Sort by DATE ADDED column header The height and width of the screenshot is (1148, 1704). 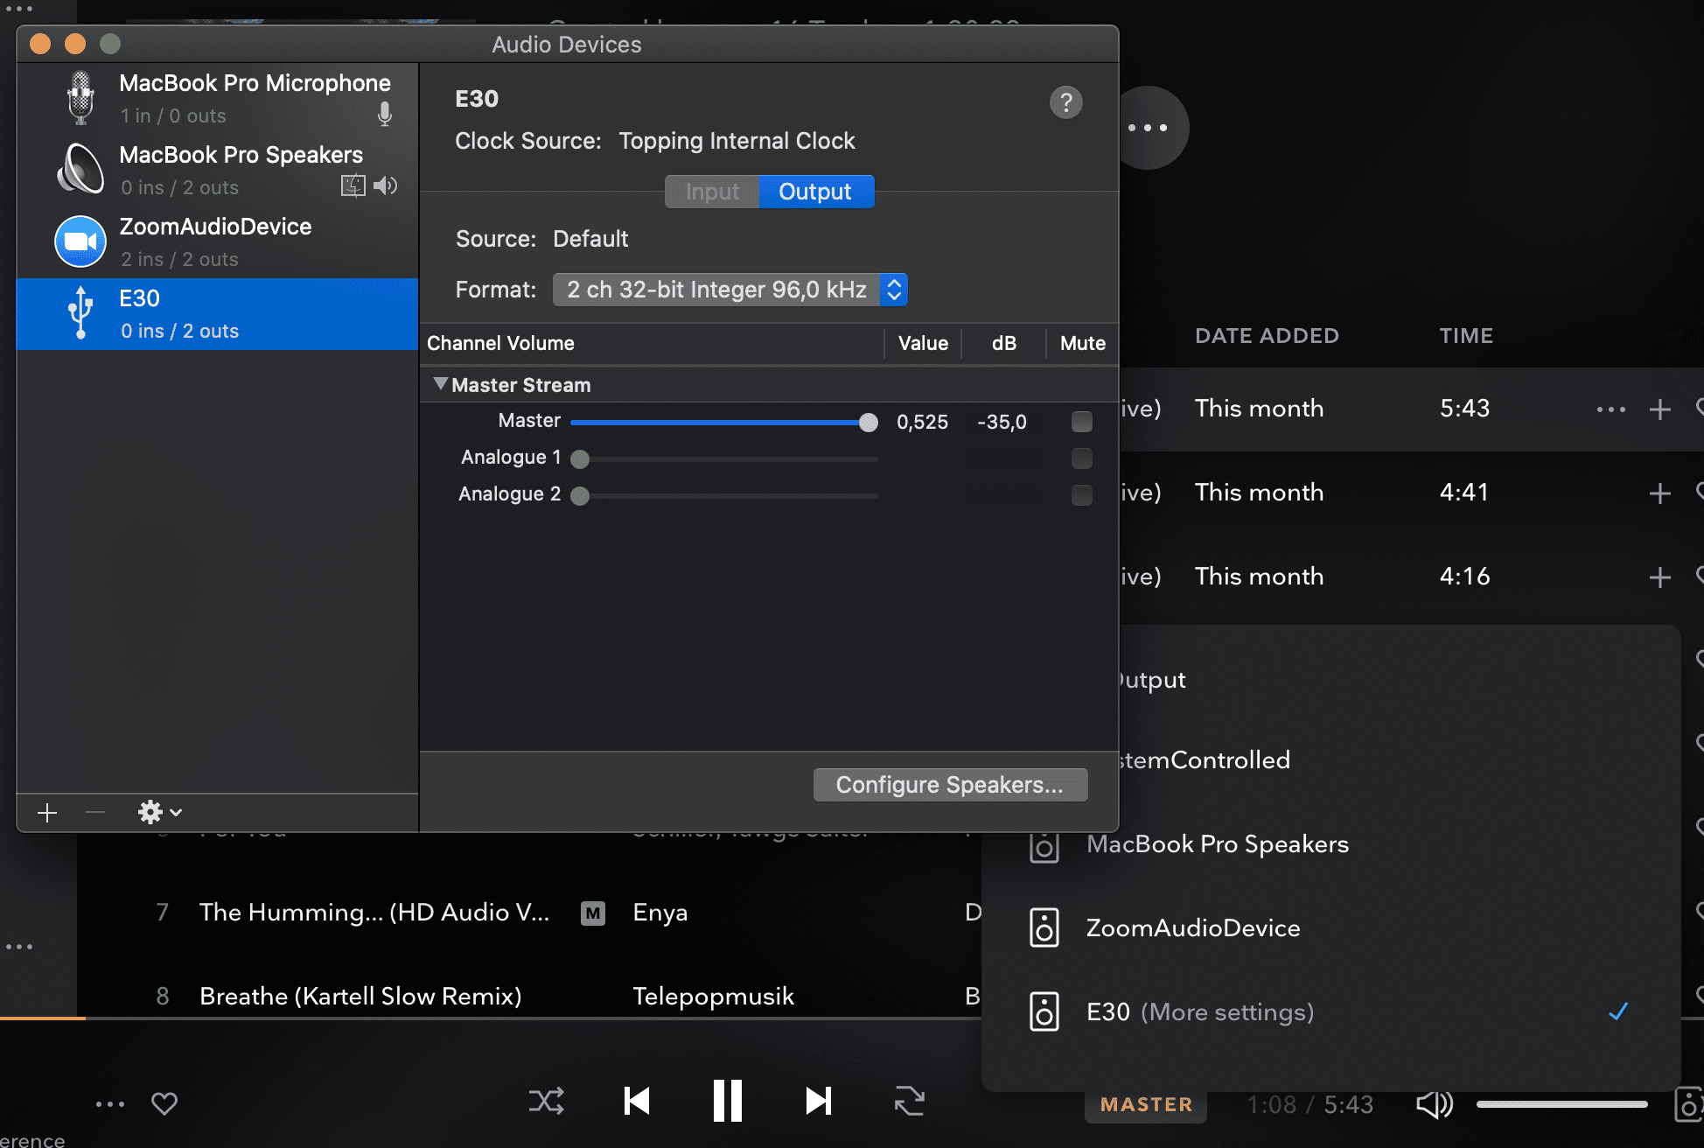(1267, 336)
